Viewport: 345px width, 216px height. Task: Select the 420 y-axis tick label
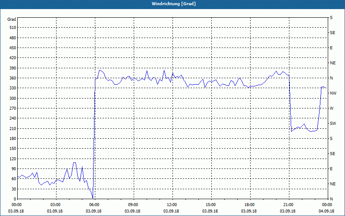point(13,58)
